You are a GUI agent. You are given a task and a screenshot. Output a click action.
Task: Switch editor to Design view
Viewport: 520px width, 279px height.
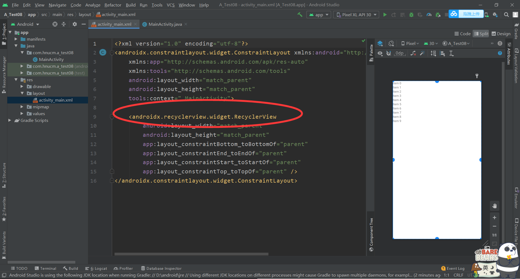coord(501,34)
